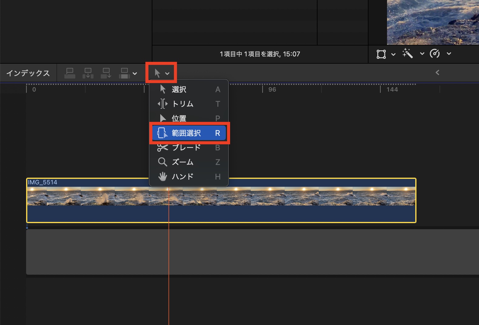479x325 pixels.
Task: Expand the enhancements chevron beside the magic wand
Action: pyautogui.click(x=422, y=54)
